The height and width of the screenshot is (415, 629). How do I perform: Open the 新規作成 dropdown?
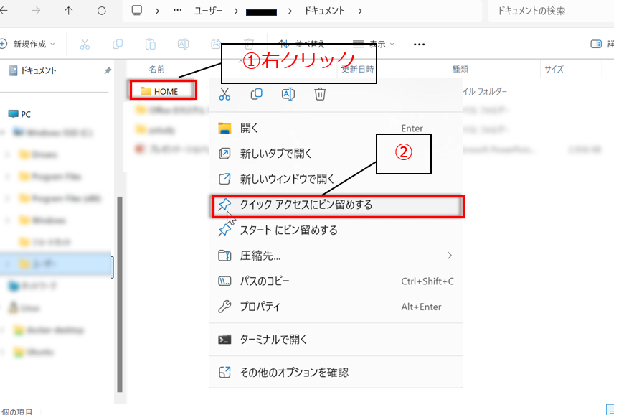pos(28,45)
